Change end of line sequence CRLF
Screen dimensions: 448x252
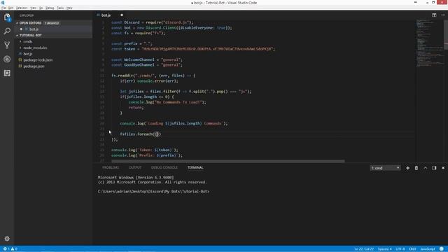point(412,249)
